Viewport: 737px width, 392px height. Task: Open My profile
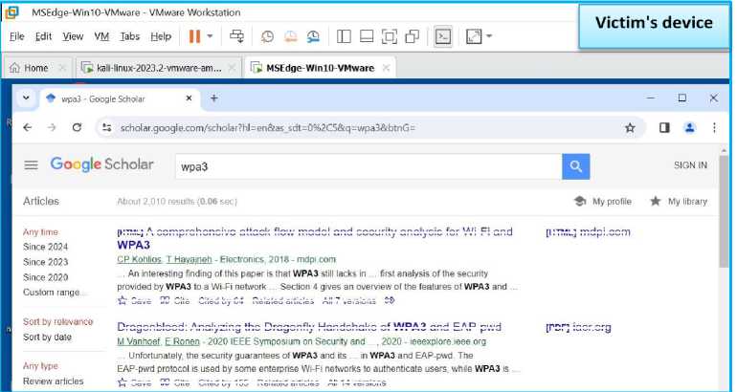coord(603,202)
